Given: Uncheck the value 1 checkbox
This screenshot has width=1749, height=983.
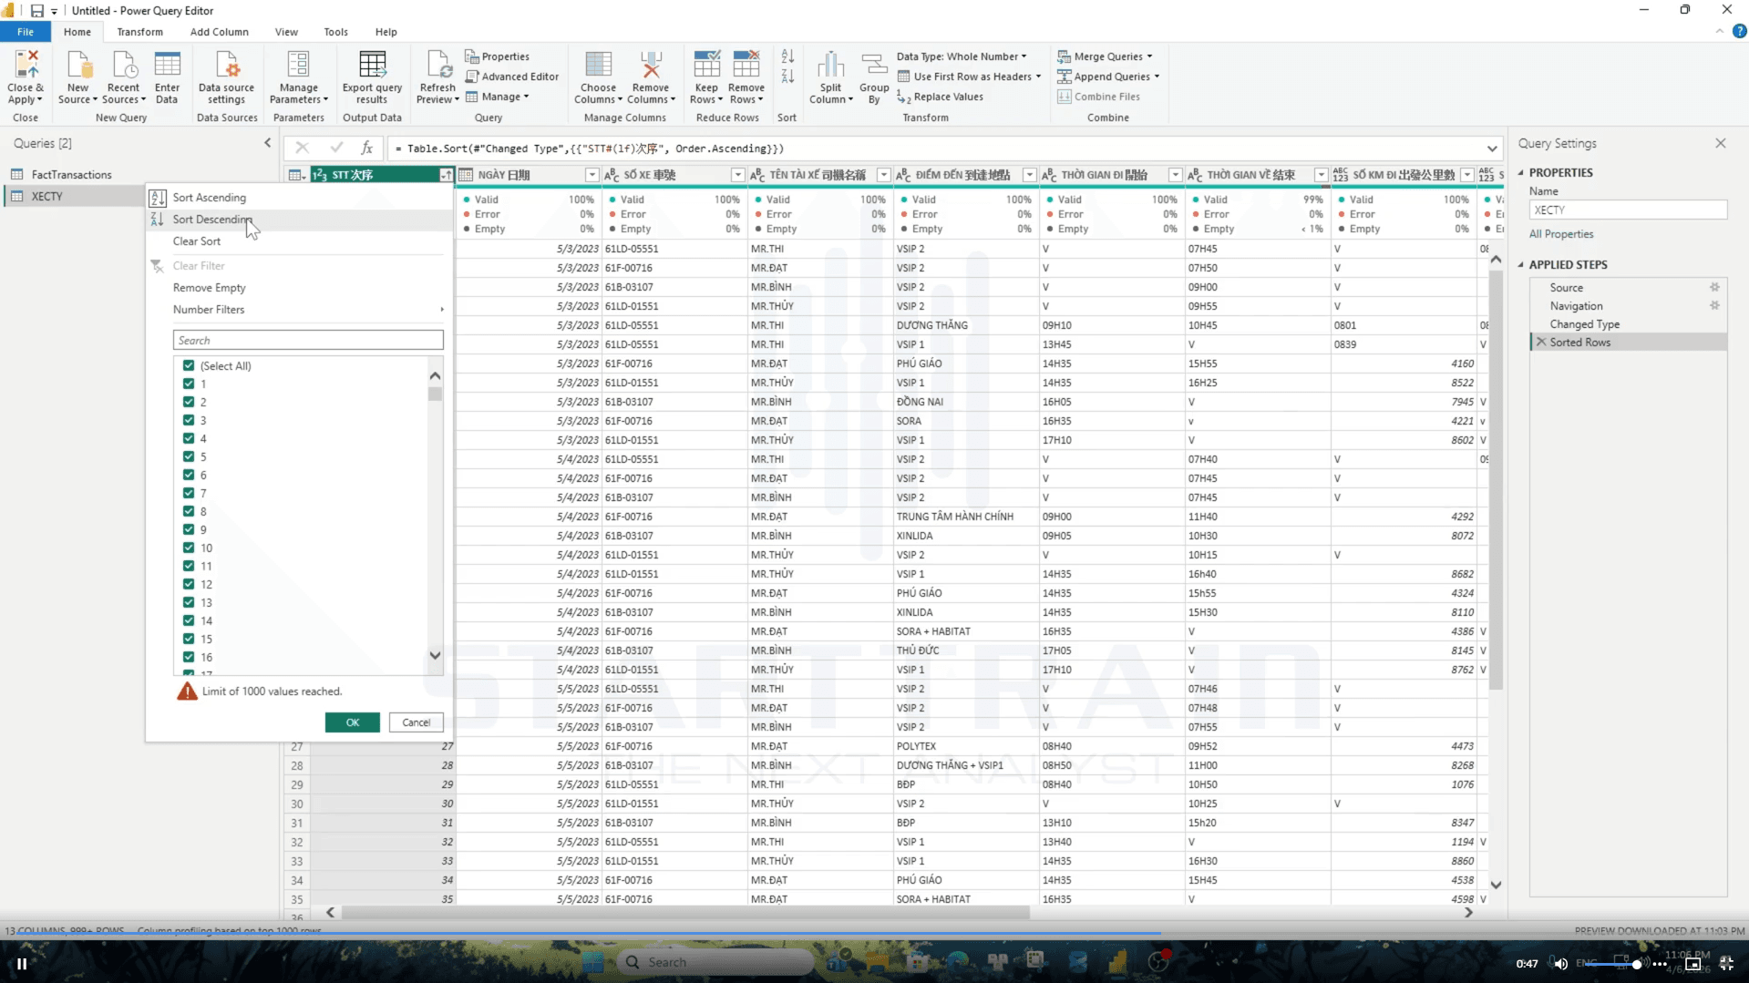Looking at the screenshot, I should (189, 384).
